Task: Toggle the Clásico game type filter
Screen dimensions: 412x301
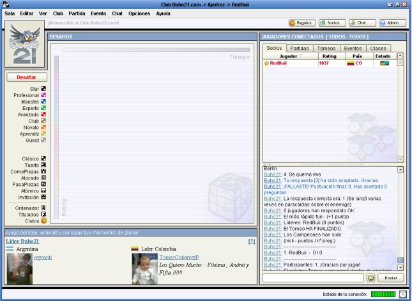Action: click(43, 158)
